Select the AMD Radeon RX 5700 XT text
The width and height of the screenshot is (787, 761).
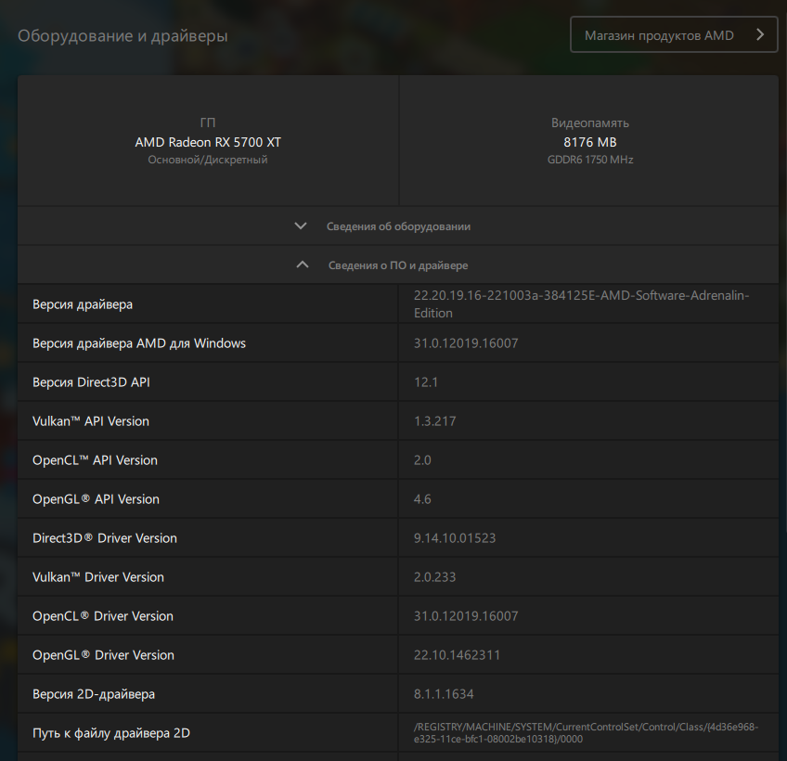208,142
